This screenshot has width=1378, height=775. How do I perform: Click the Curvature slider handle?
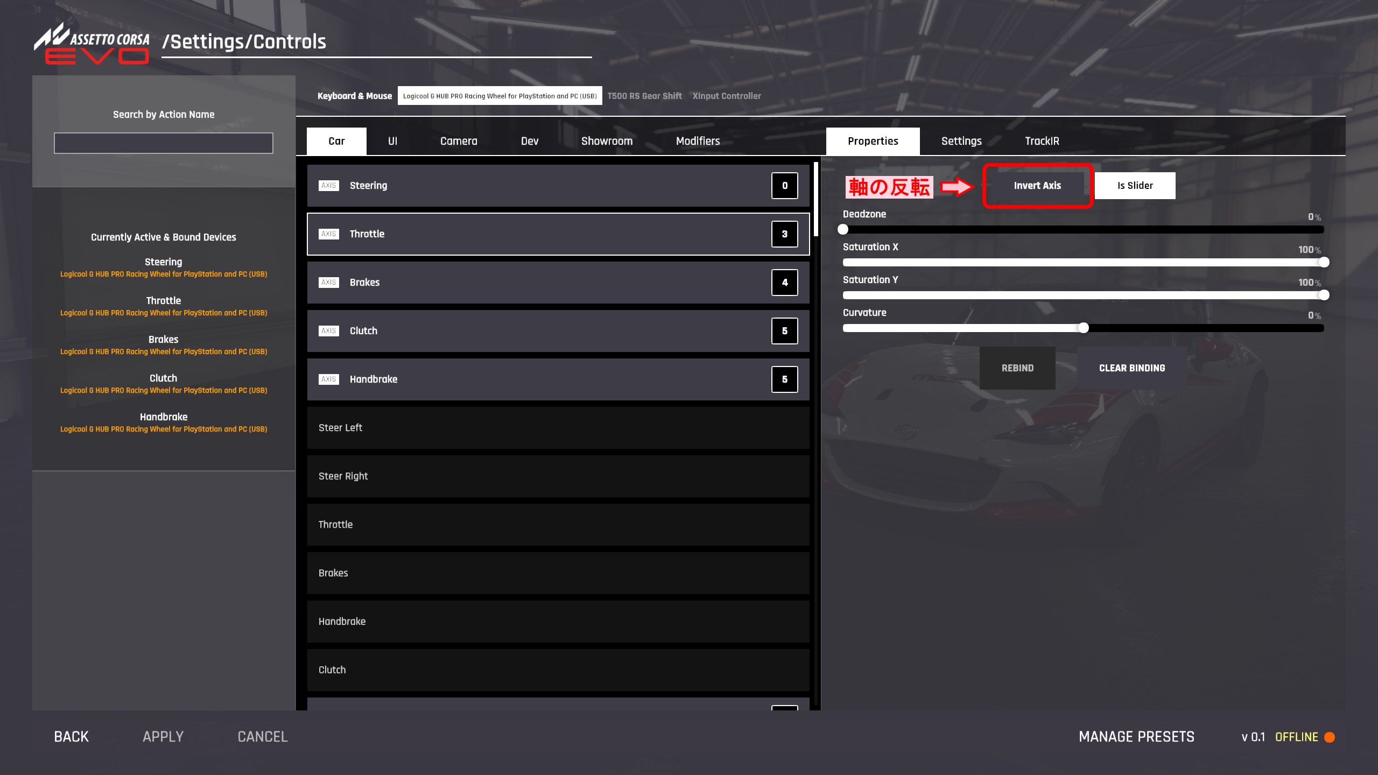coord(1083,328)
